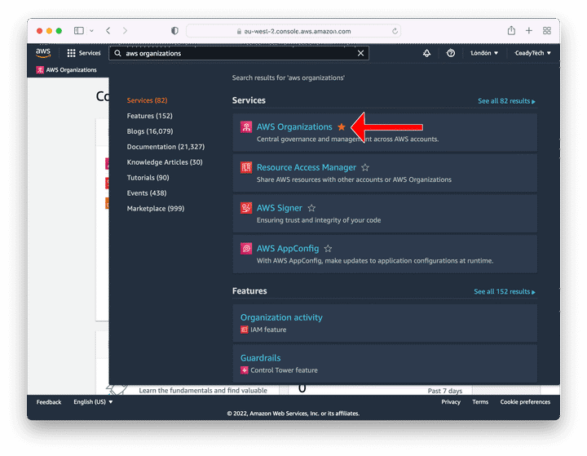Clear the search with the X icon
Image resolution: width=587 pixels, height=456 pixels.
360,53
